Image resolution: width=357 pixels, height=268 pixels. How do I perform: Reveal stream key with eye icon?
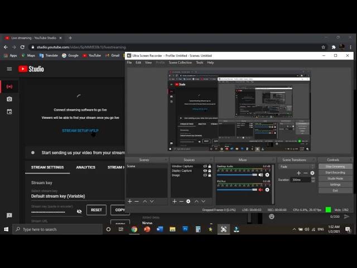click(x=79, y=212)
